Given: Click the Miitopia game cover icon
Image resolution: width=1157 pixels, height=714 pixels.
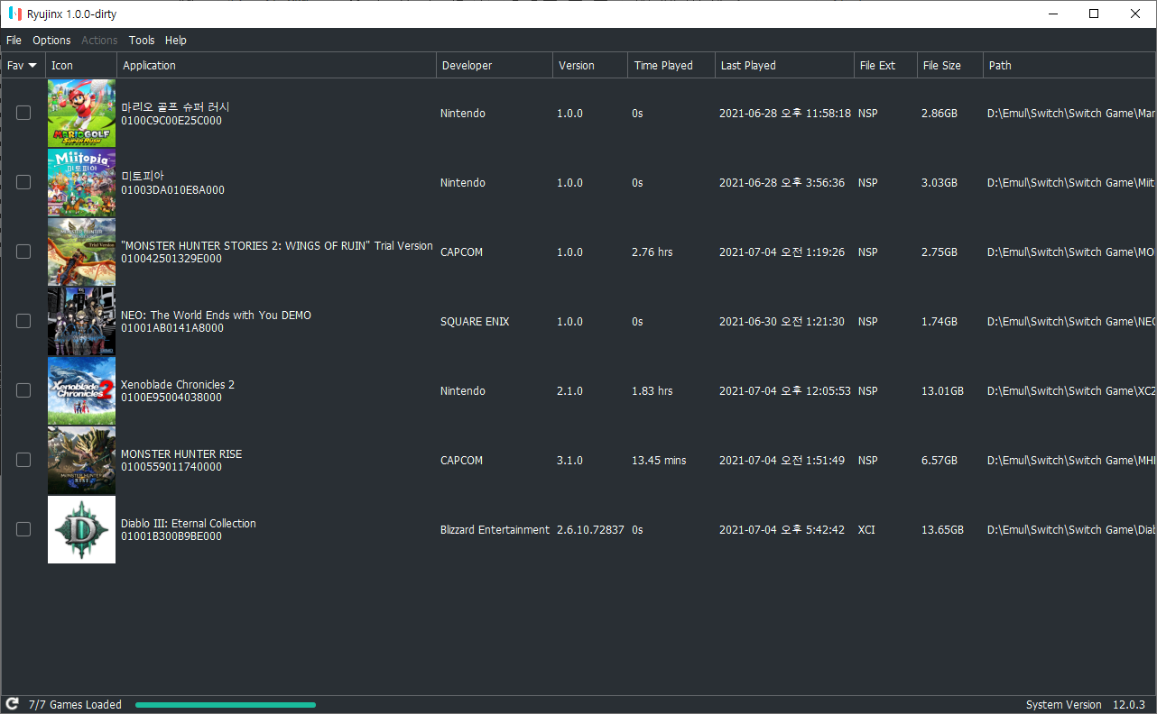Looking at the screenshot, I should tap(81, 183).
